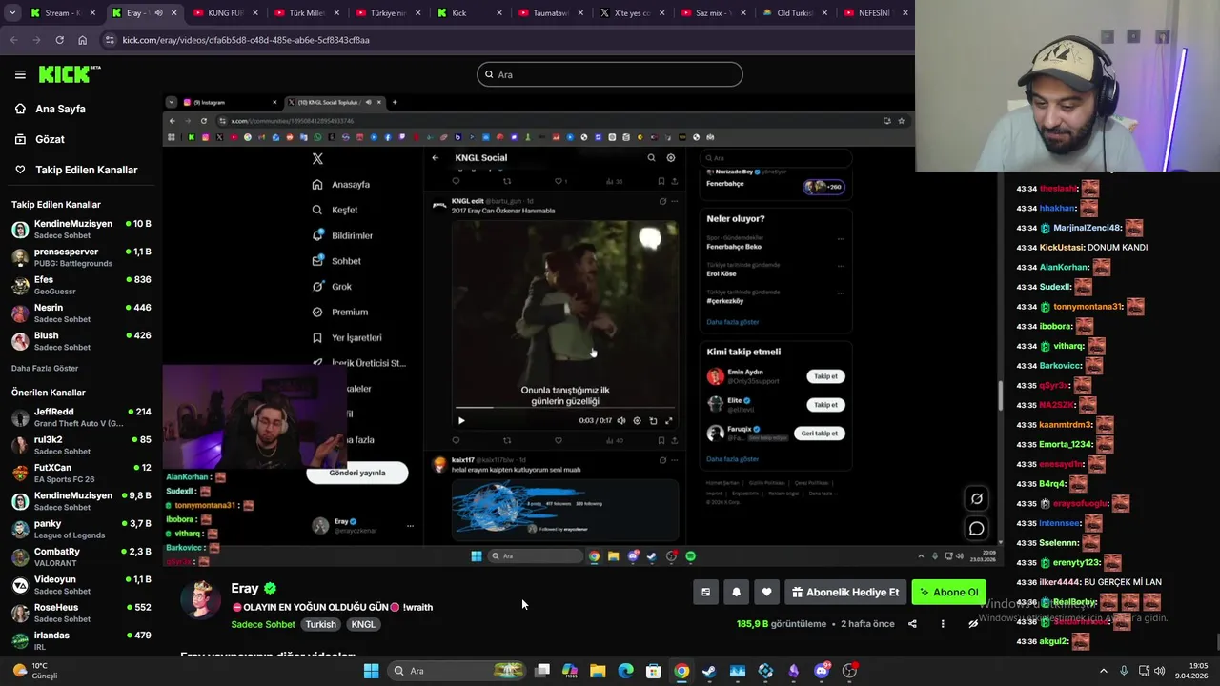Open Microsoft Edge from taskbar

(x=625, y=671)
